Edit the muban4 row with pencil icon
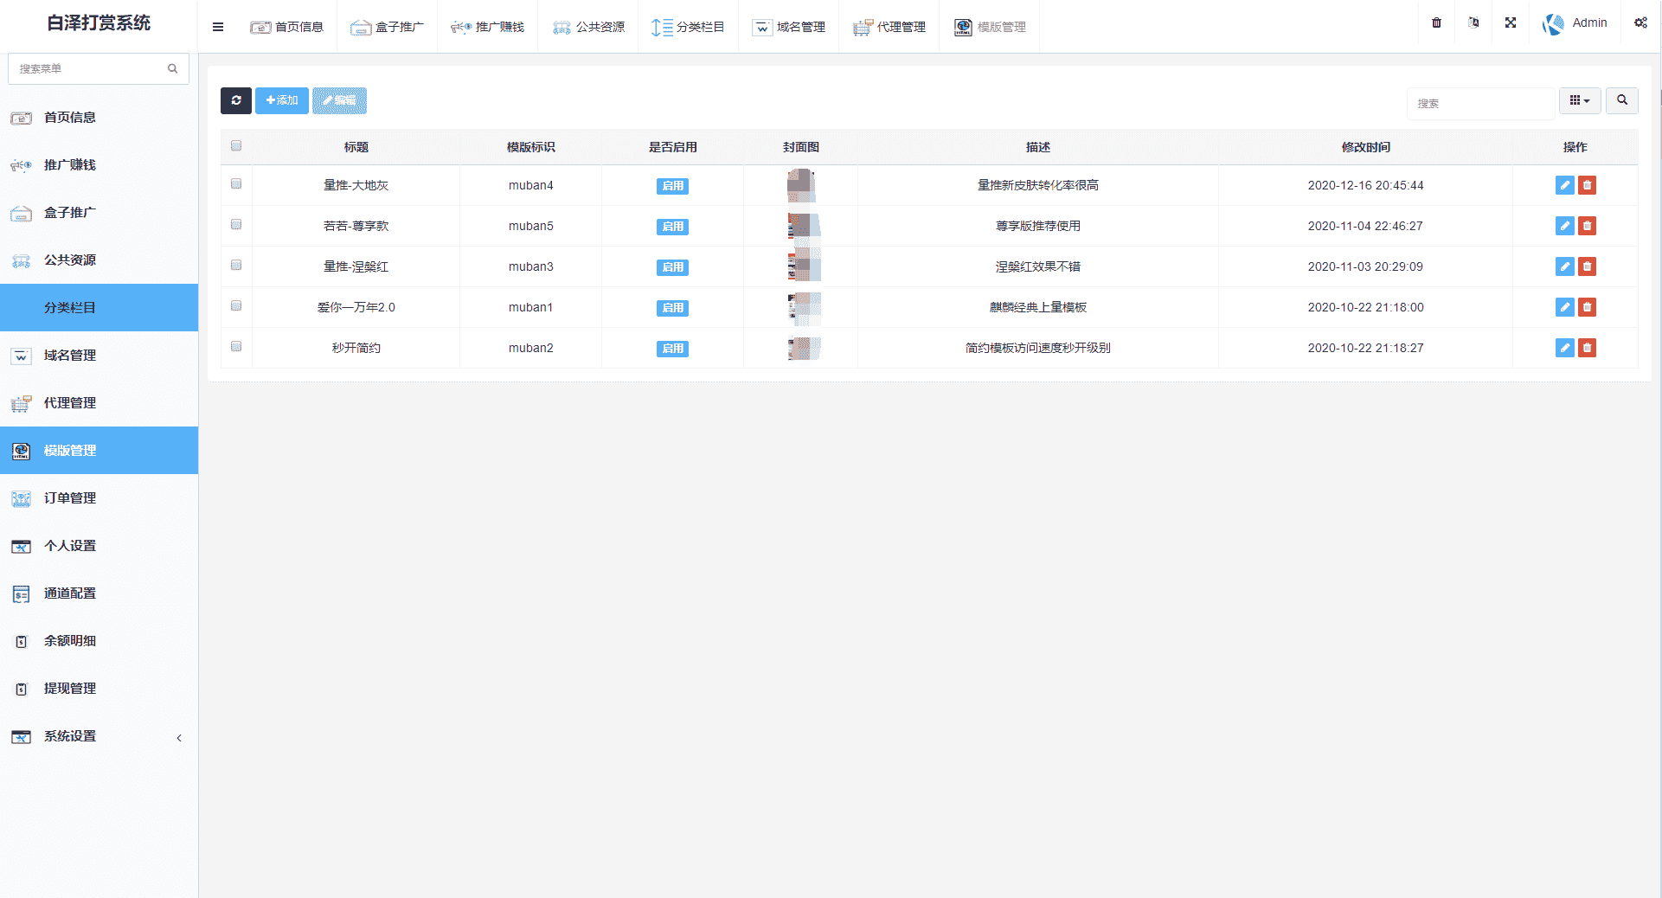1662x898 pixels. [x=1564, y=185]
